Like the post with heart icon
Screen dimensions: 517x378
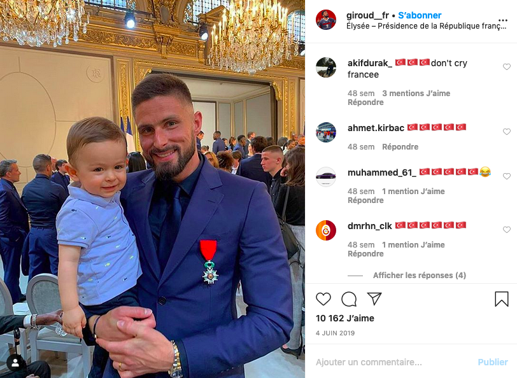click(323, 299)
